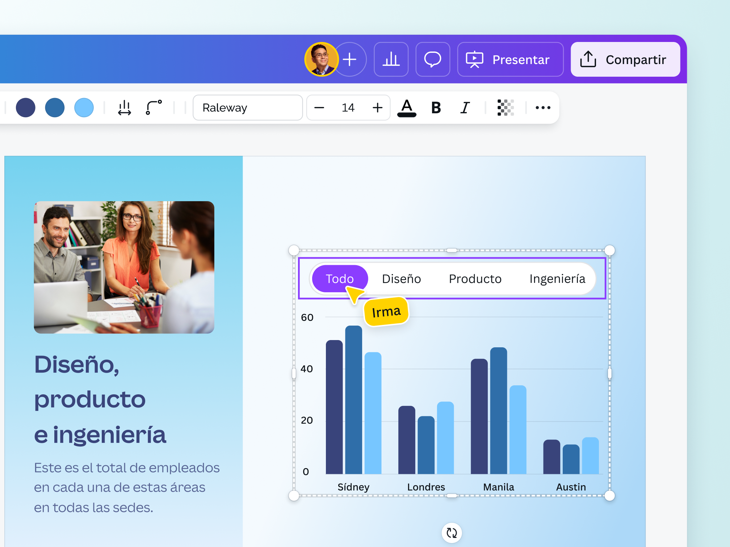Screen dimensions: 730x547
Task: Select the light blue color swatch
Action: (84, 107)
